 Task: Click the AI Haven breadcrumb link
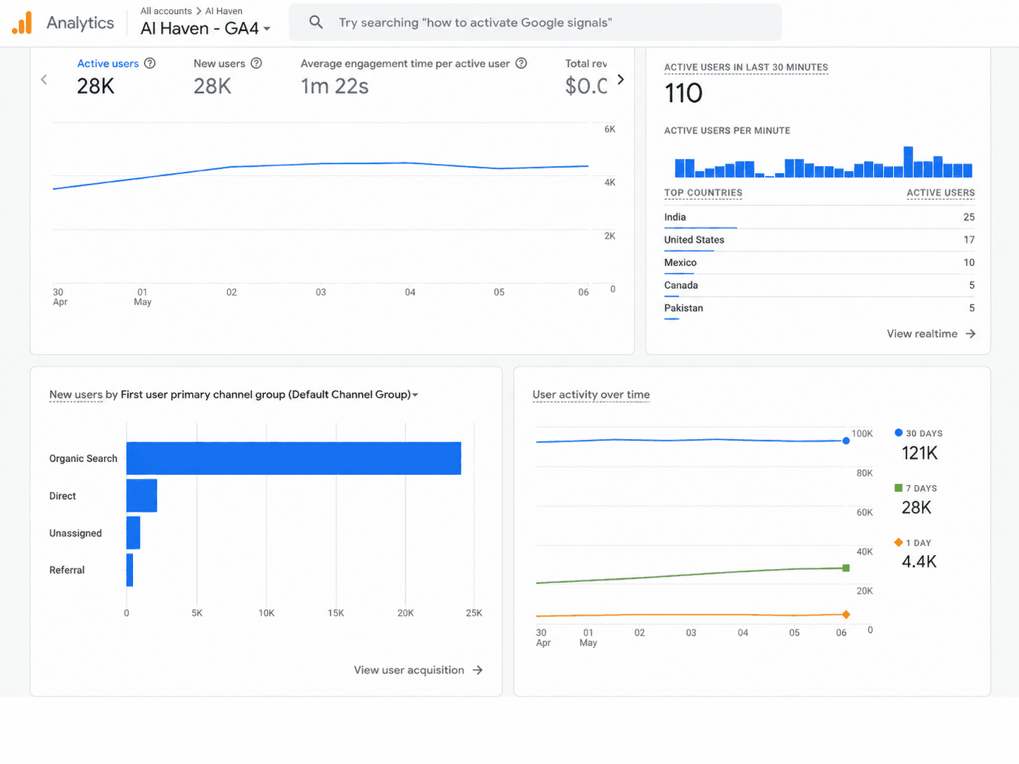point(224,11)
